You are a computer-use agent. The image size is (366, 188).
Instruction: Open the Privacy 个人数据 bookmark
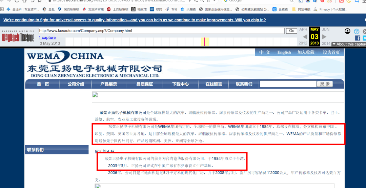point(330,10)
